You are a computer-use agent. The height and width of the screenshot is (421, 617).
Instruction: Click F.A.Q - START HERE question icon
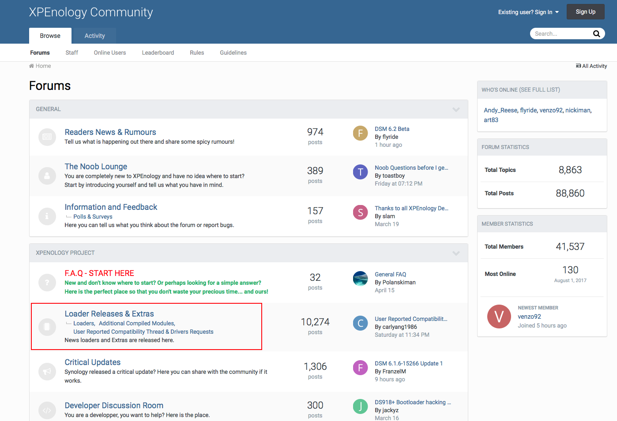click(x=47, y=283)
